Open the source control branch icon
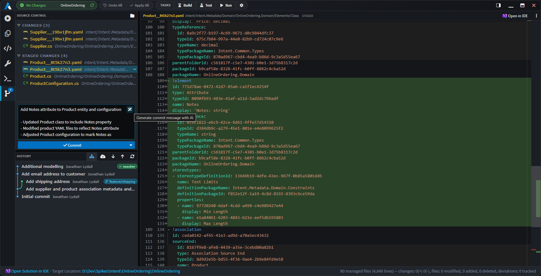 (x=8, y=93)
